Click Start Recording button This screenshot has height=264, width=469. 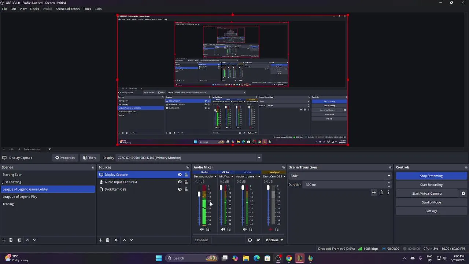431,185
